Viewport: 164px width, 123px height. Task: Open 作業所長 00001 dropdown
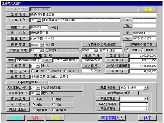[96, 50]
